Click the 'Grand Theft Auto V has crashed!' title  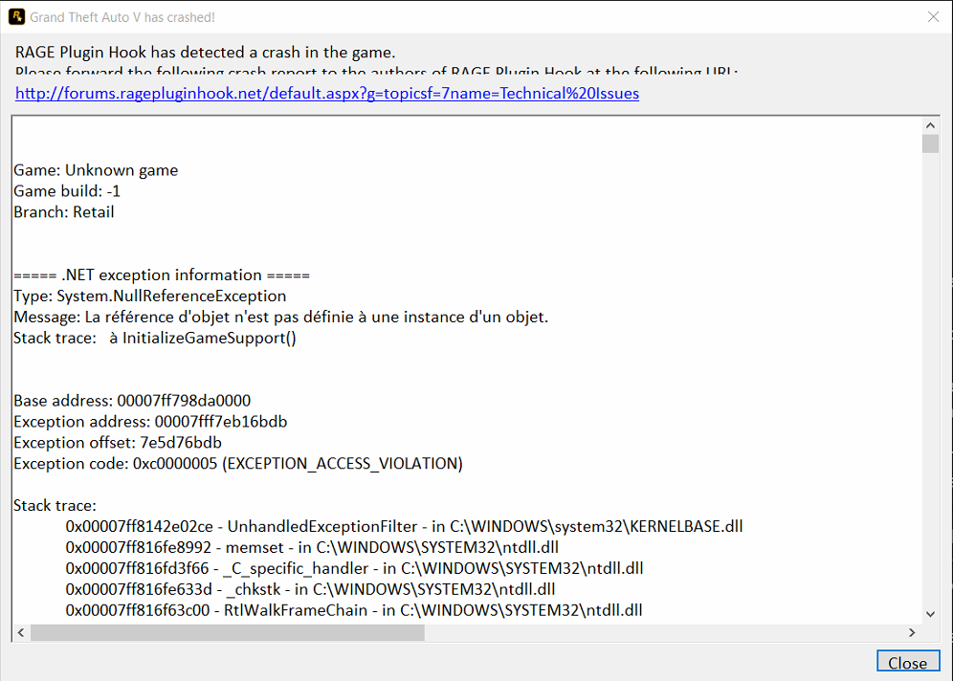(x=122, y=17)
